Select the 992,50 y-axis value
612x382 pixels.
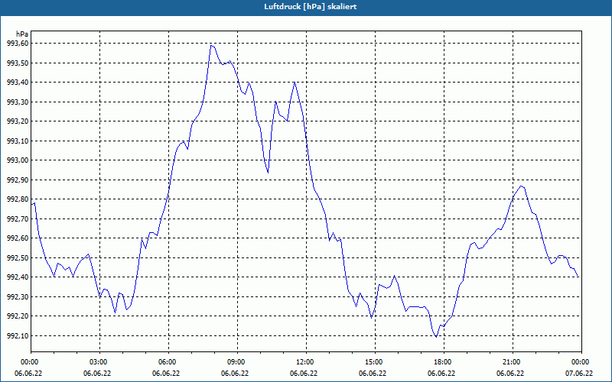18,257
